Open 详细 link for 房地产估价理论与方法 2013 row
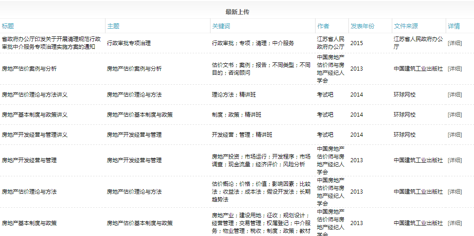 click(x=455, y=192)
